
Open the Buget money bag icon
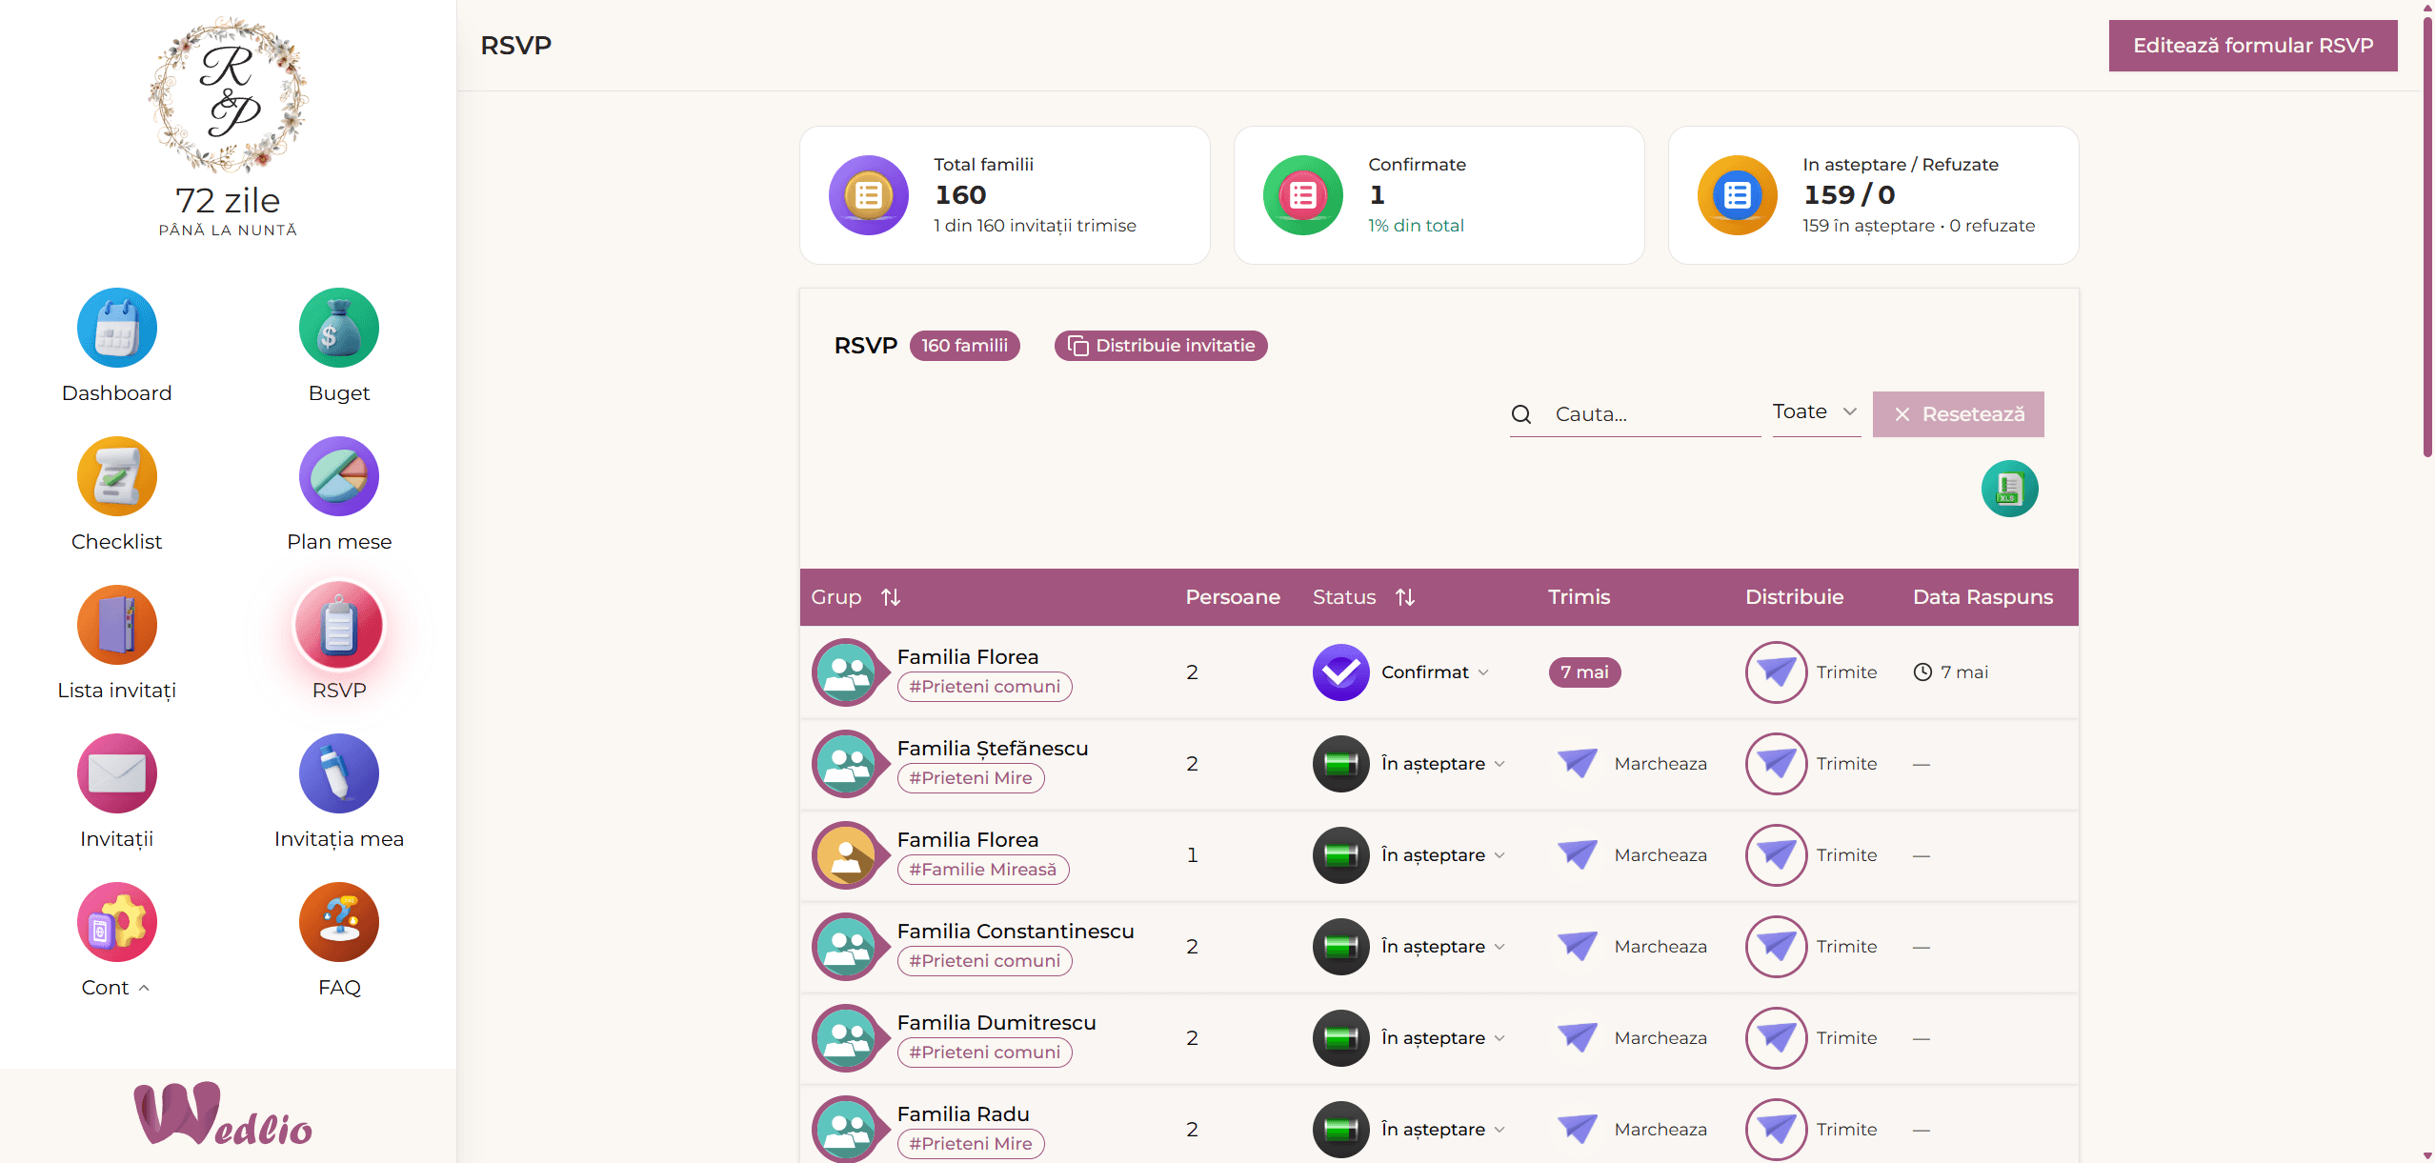(x=338, y=328)
